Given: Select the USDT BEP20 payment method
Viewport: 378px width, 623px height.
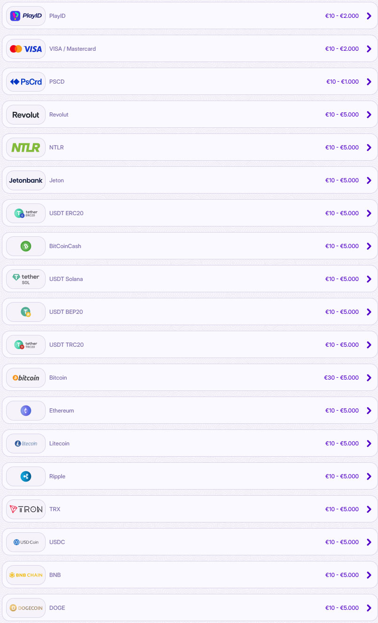Looking at the screenshot, I should click(189, 311).
